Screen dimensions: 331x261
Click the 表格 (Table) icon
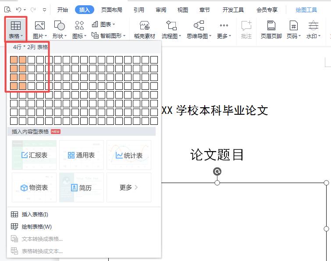click(16, 26)
